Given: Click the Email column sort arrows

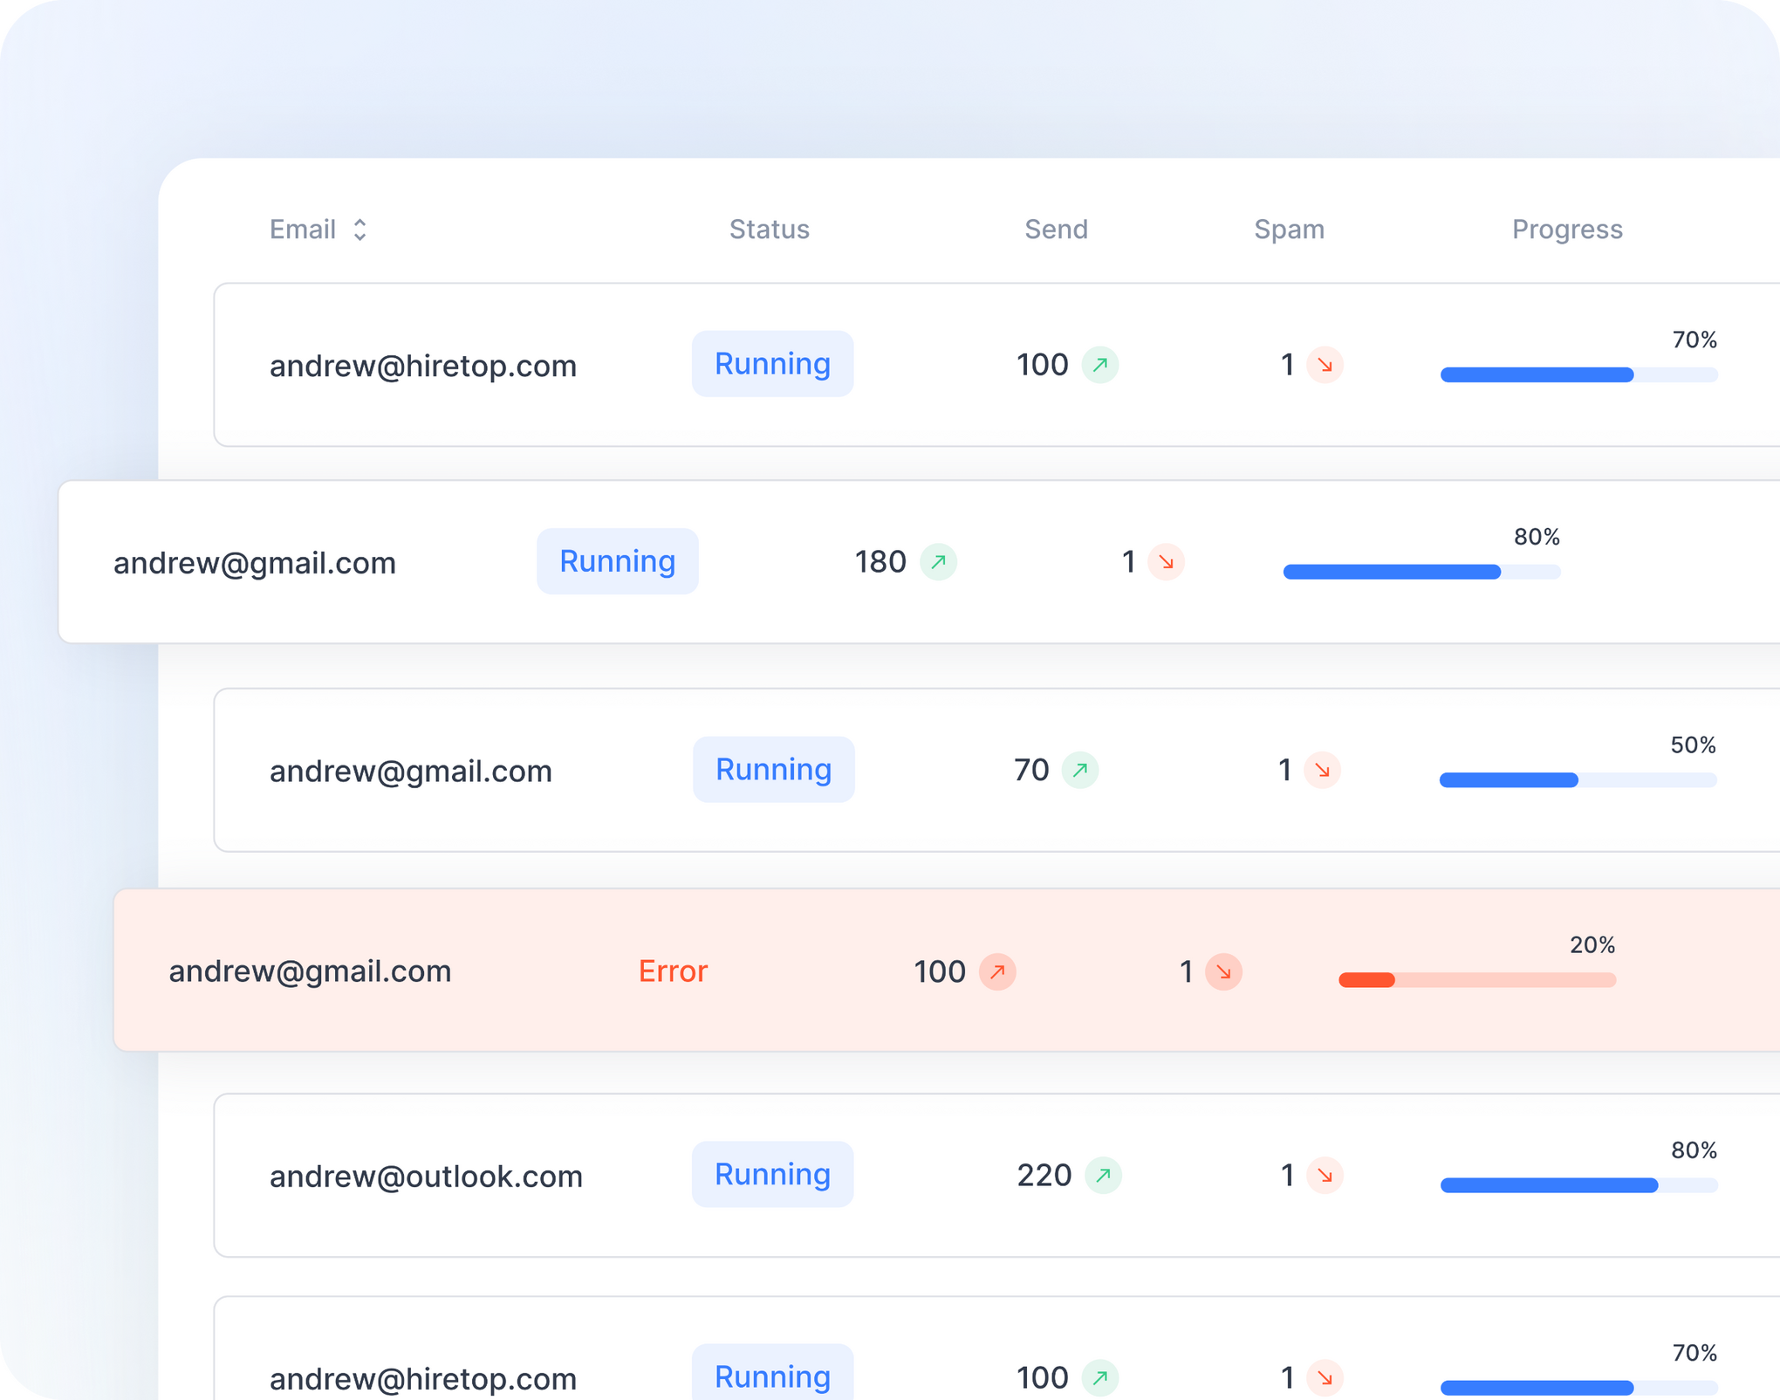Looking at the screenshot, I should pyautogui.click(x=359, y=230).
